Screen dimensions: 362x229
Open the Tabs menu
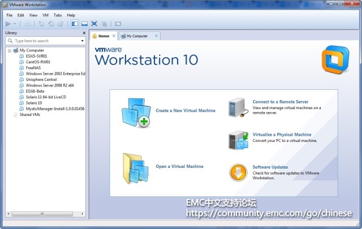click(58, 15)
